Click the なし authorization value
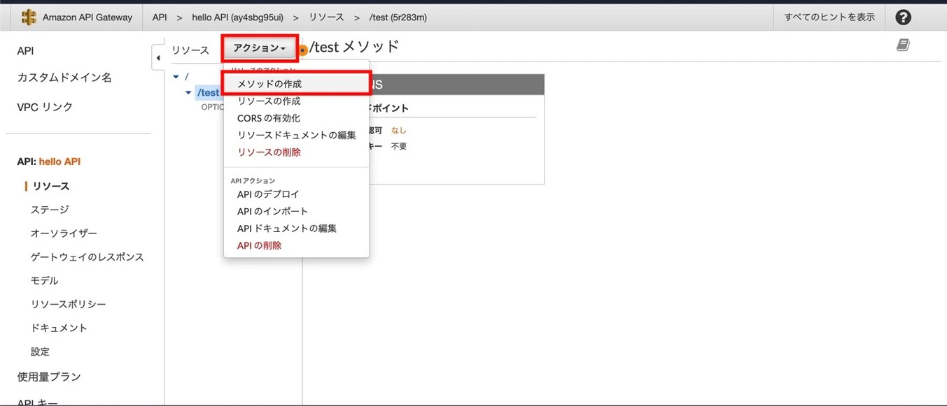The width and height of the screenshot is (947, 406). point(398,130)
